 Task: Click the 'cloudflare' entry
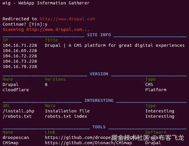tap(16, 90)
